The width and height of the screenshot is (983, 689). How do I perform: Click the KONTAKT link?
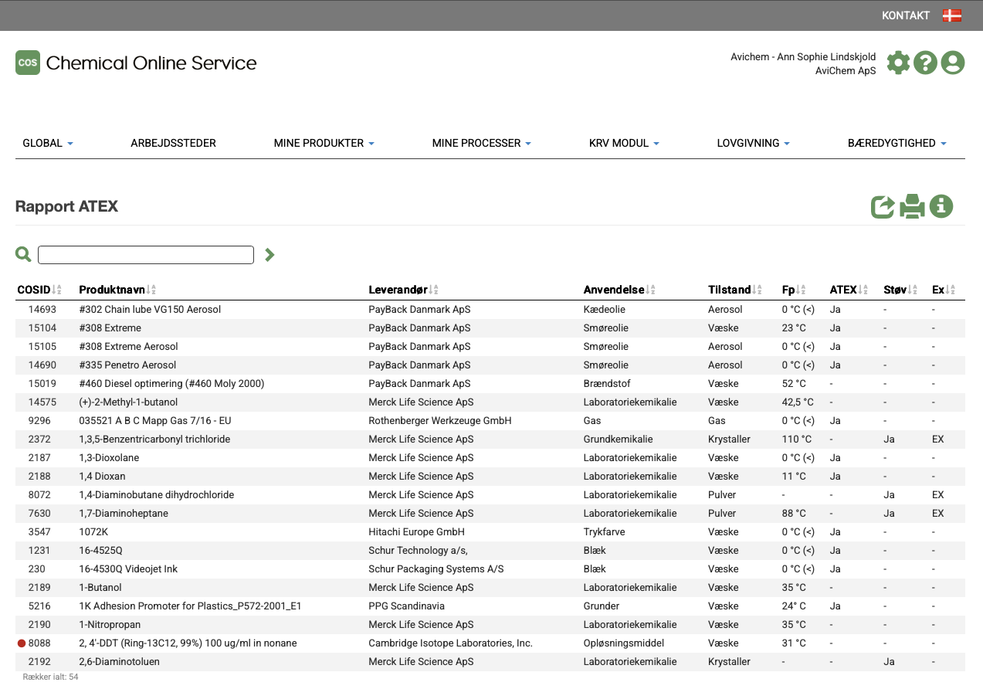[906, 15]
